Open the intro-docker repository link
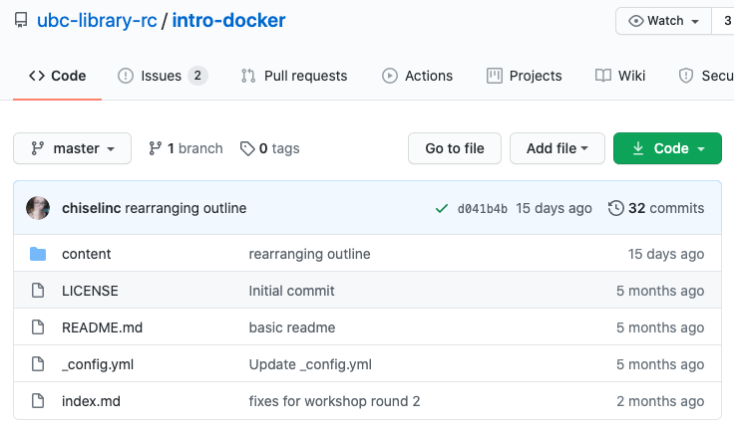The image size is (734, 432). (x=228, y=21)
